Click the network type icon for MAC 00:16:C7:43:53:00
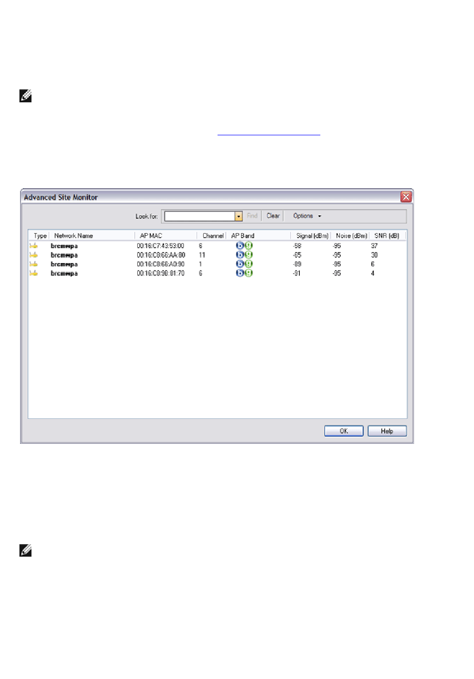 click(x=33, y=246)
